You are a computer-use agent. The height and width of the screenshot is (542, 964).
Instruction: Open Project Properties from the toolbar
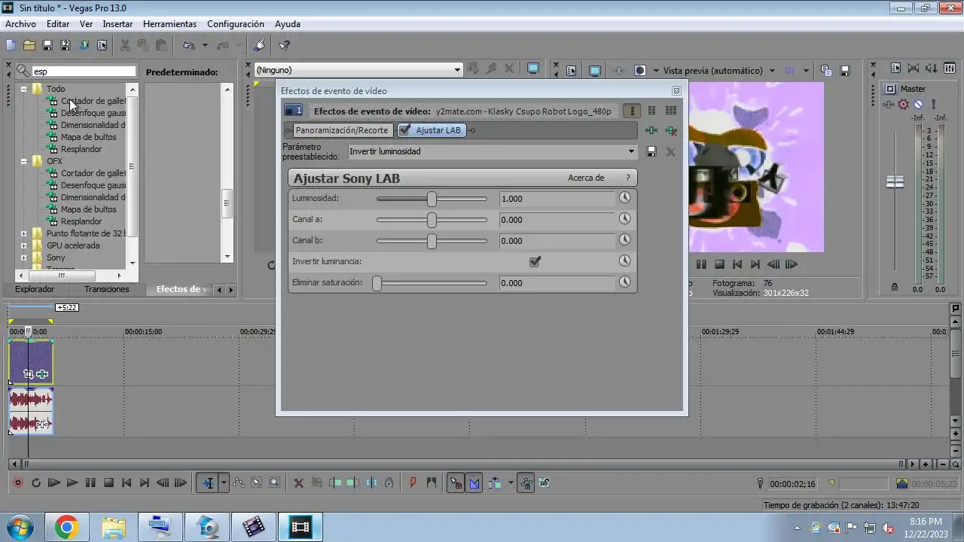pyautogui.click(x=102, y=45)
